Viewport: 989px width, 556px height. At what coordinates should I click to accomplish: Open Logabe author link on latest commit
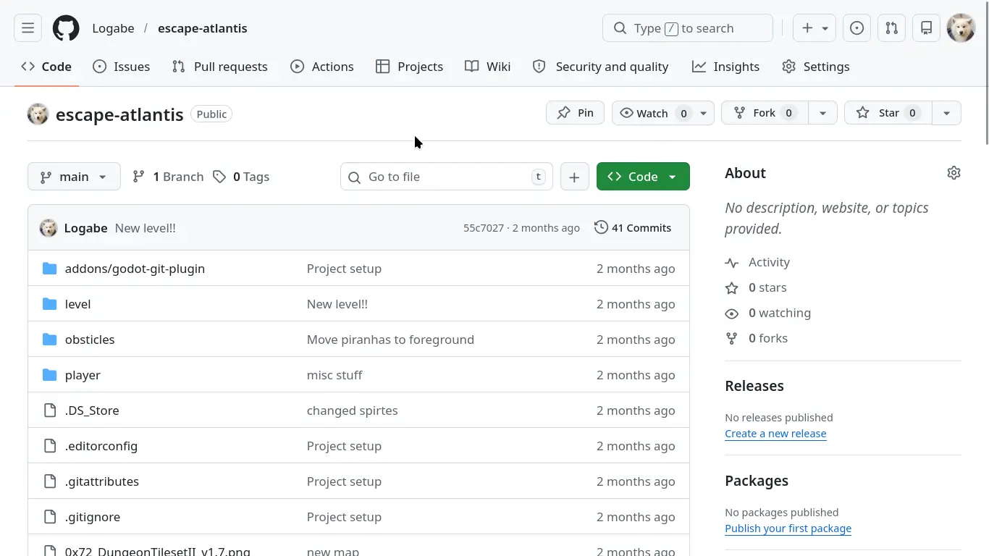point(85,228)
